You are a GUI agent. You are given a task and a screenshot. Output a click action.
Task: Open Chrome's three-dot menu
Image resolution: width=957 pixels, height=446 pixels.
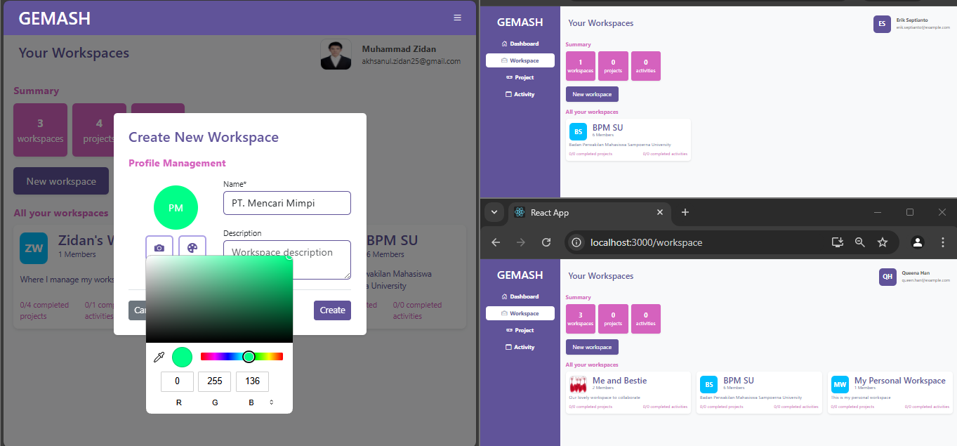click(942, 242)
